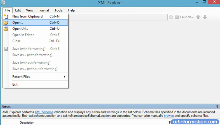Open the File menu
The height and width of the screenshot is (125, 220).
7,10
